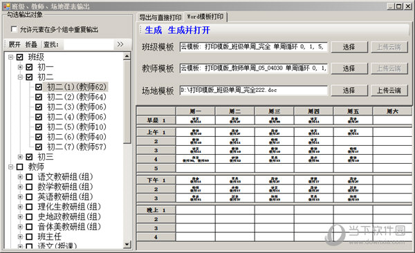Image resolution: width=415 pixels, height=253 pixels.
Task: Click 生成 link
Action: pyautogui.click(x=154, y=30)
